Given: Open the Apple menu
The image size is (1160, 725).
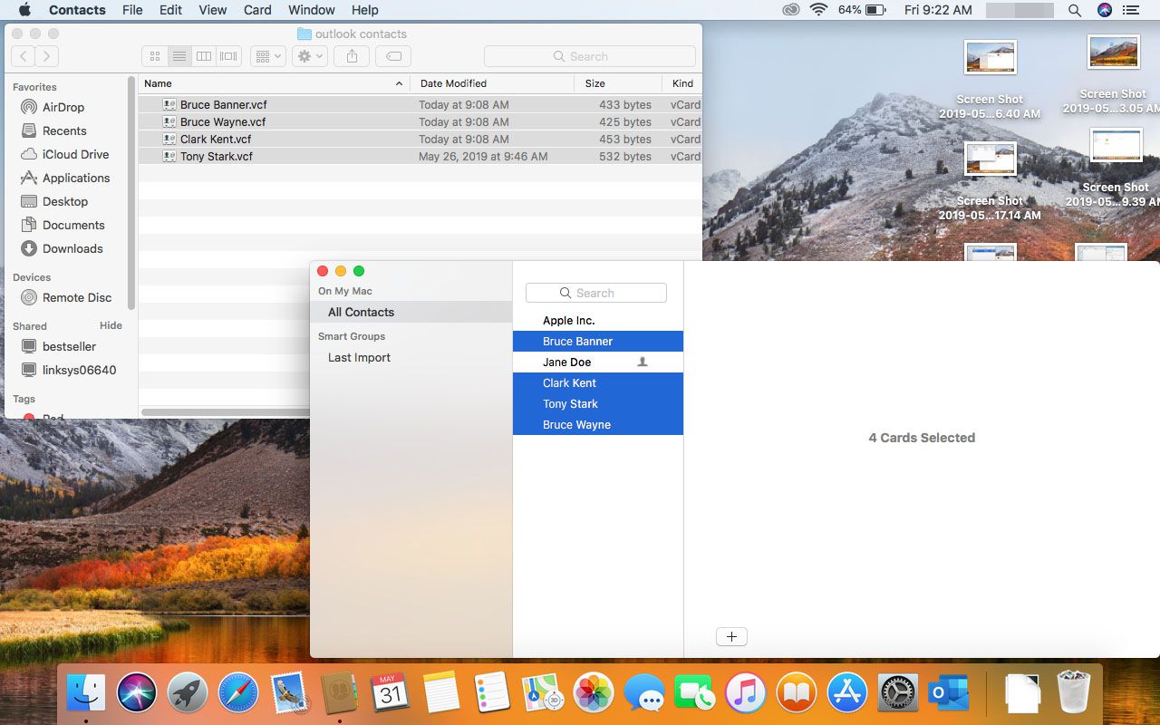Looking at the screenshot, I should click(24, 10).
